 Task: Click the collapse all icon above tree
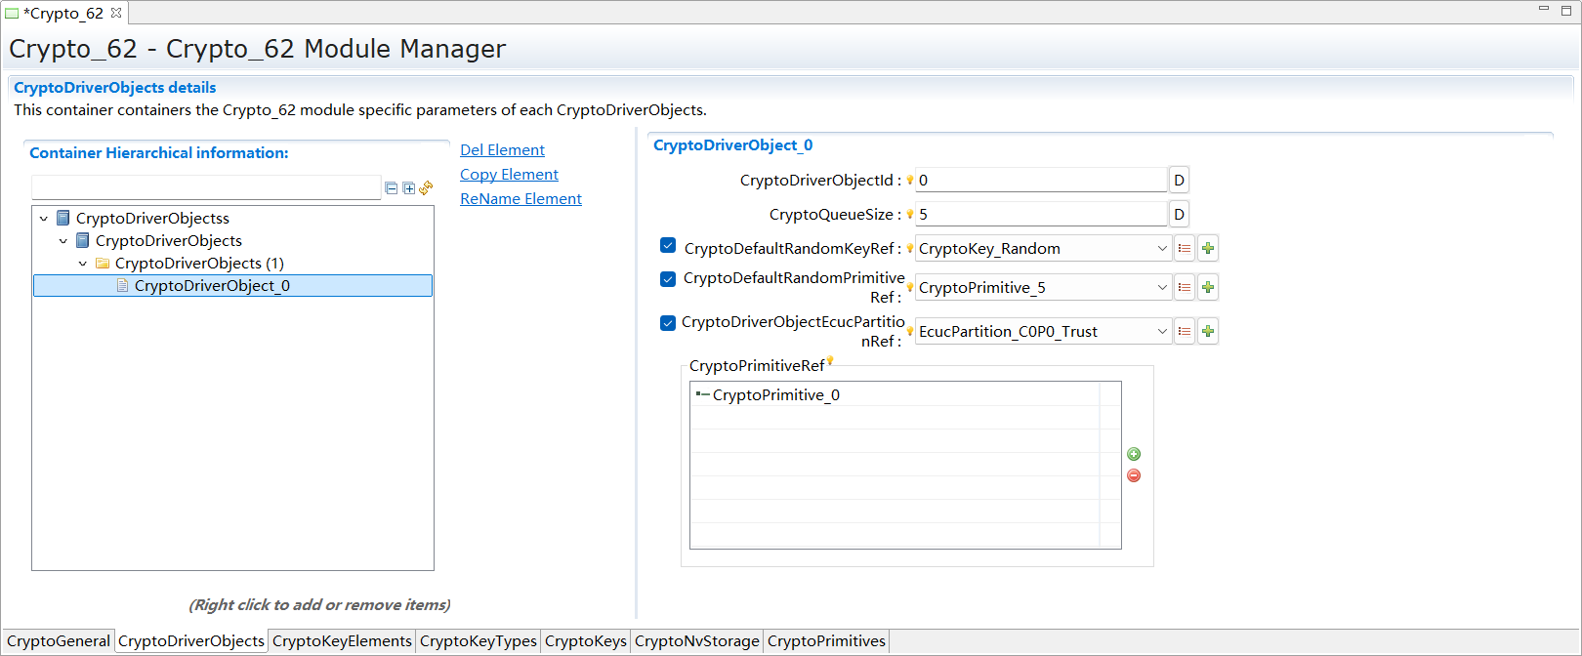tap(392, 188)
